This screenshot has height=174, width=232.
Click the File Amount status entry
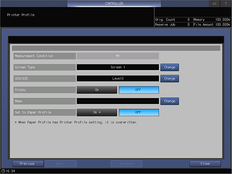(x=212, y=25)
